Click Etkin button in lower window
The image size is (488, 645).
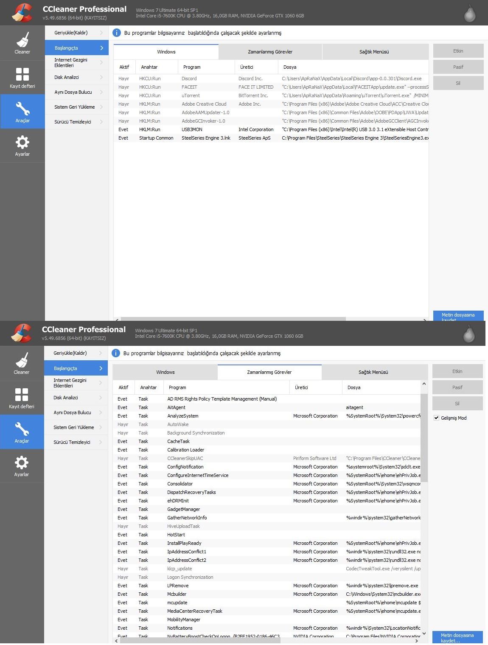(x=457, y=371)
